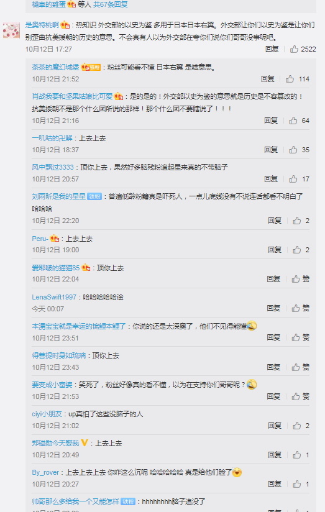Reply to 要变成小富婆's comment

pos(273,396)
